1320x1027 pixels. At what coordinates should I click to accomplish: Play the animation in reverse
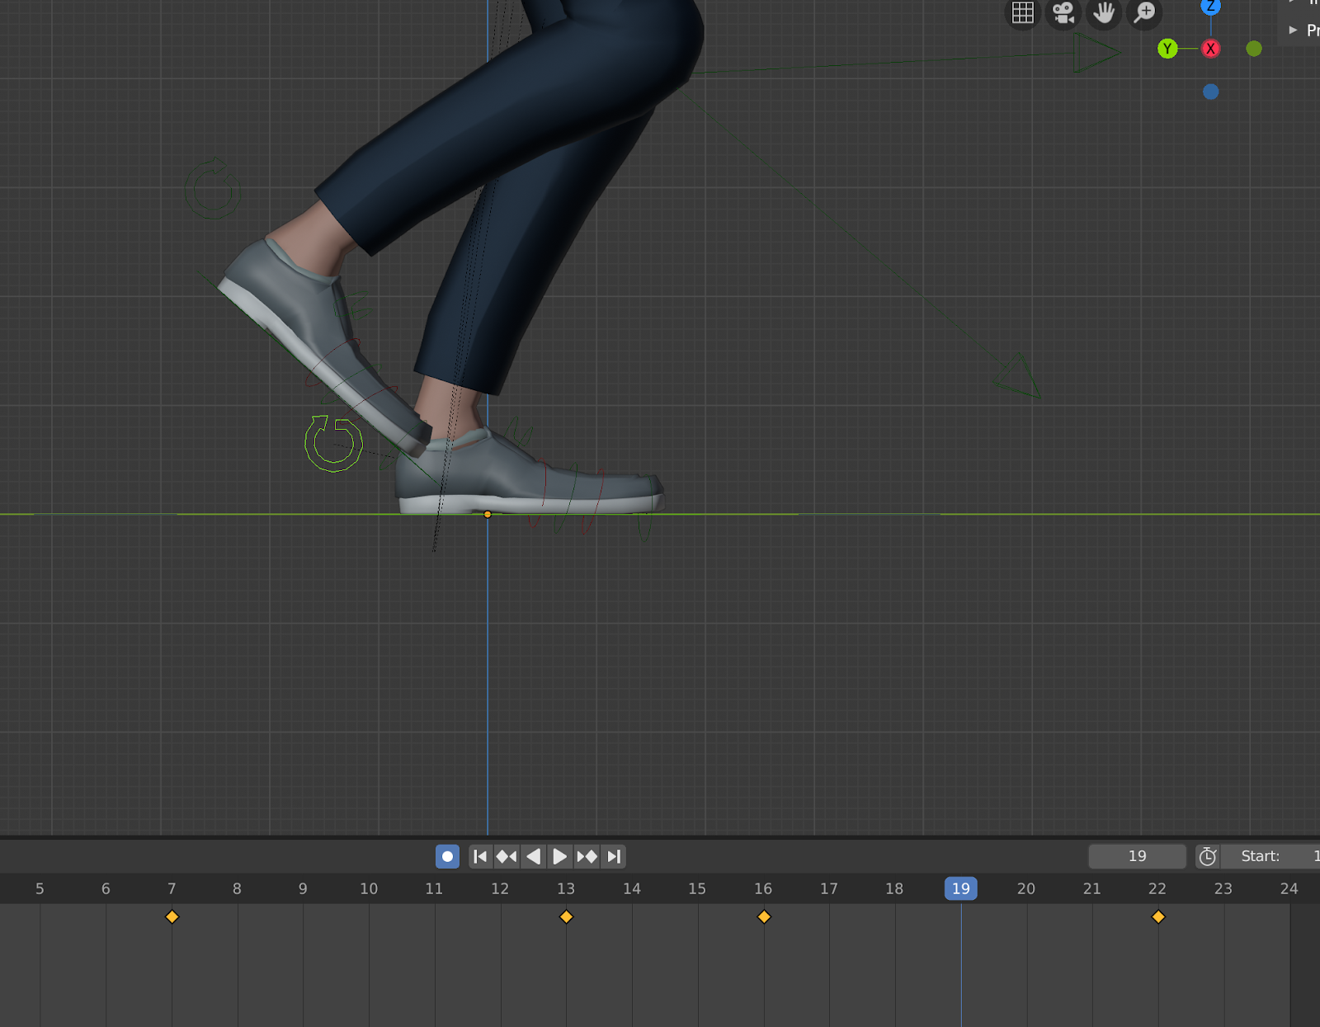point(534,856)
